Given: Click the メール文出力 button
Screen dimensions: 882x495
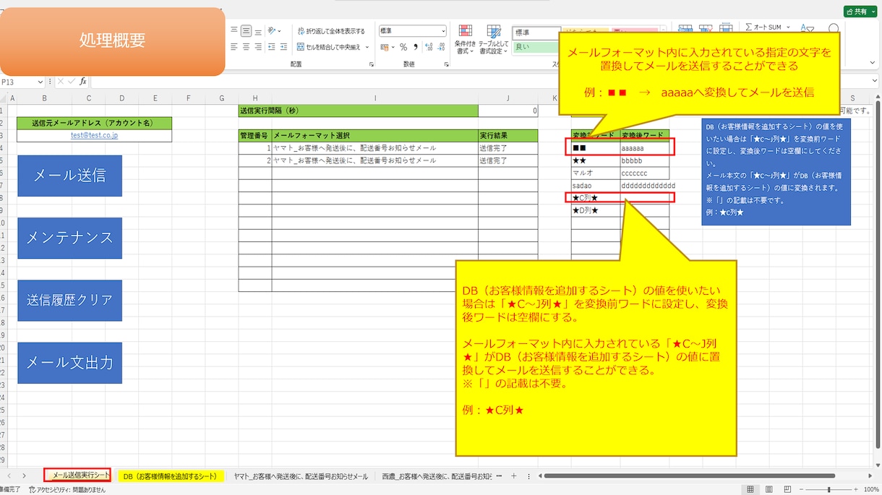Looking at the screenshot, I should [69, 363].
